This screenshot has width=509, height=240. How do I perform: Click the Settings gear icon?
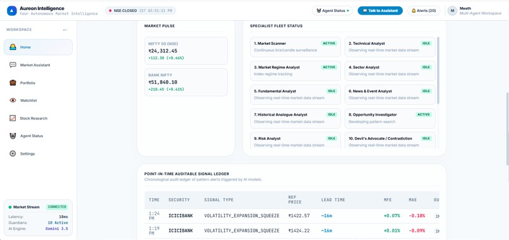click(x=13, y=153)
